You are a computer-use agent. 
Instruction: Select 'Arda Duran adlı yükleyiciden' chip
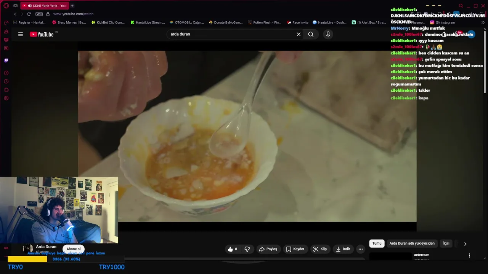412,244
